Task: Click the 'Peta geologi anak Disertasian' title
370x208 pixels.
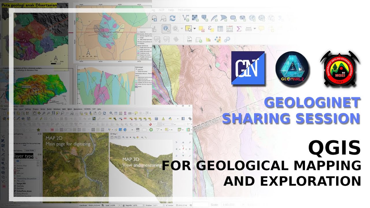Action: click(x=29, y=5)
